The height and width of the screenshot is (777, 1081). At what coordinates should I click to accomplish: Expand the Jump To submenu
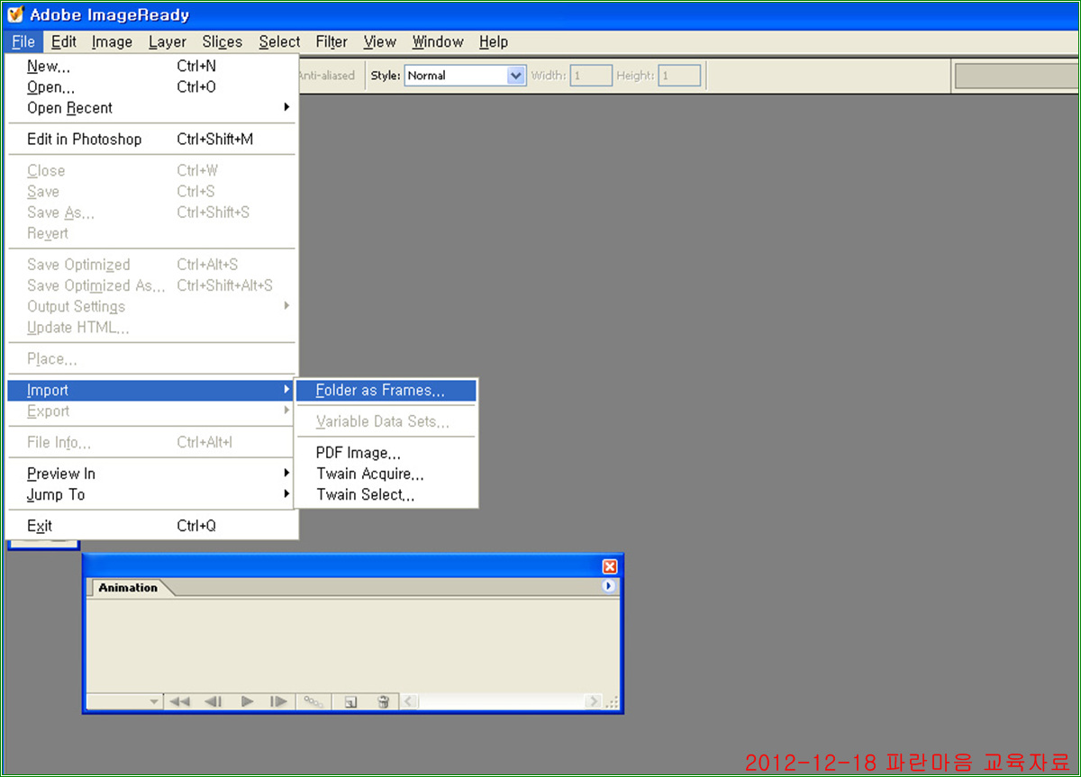(x=151, y=494)
